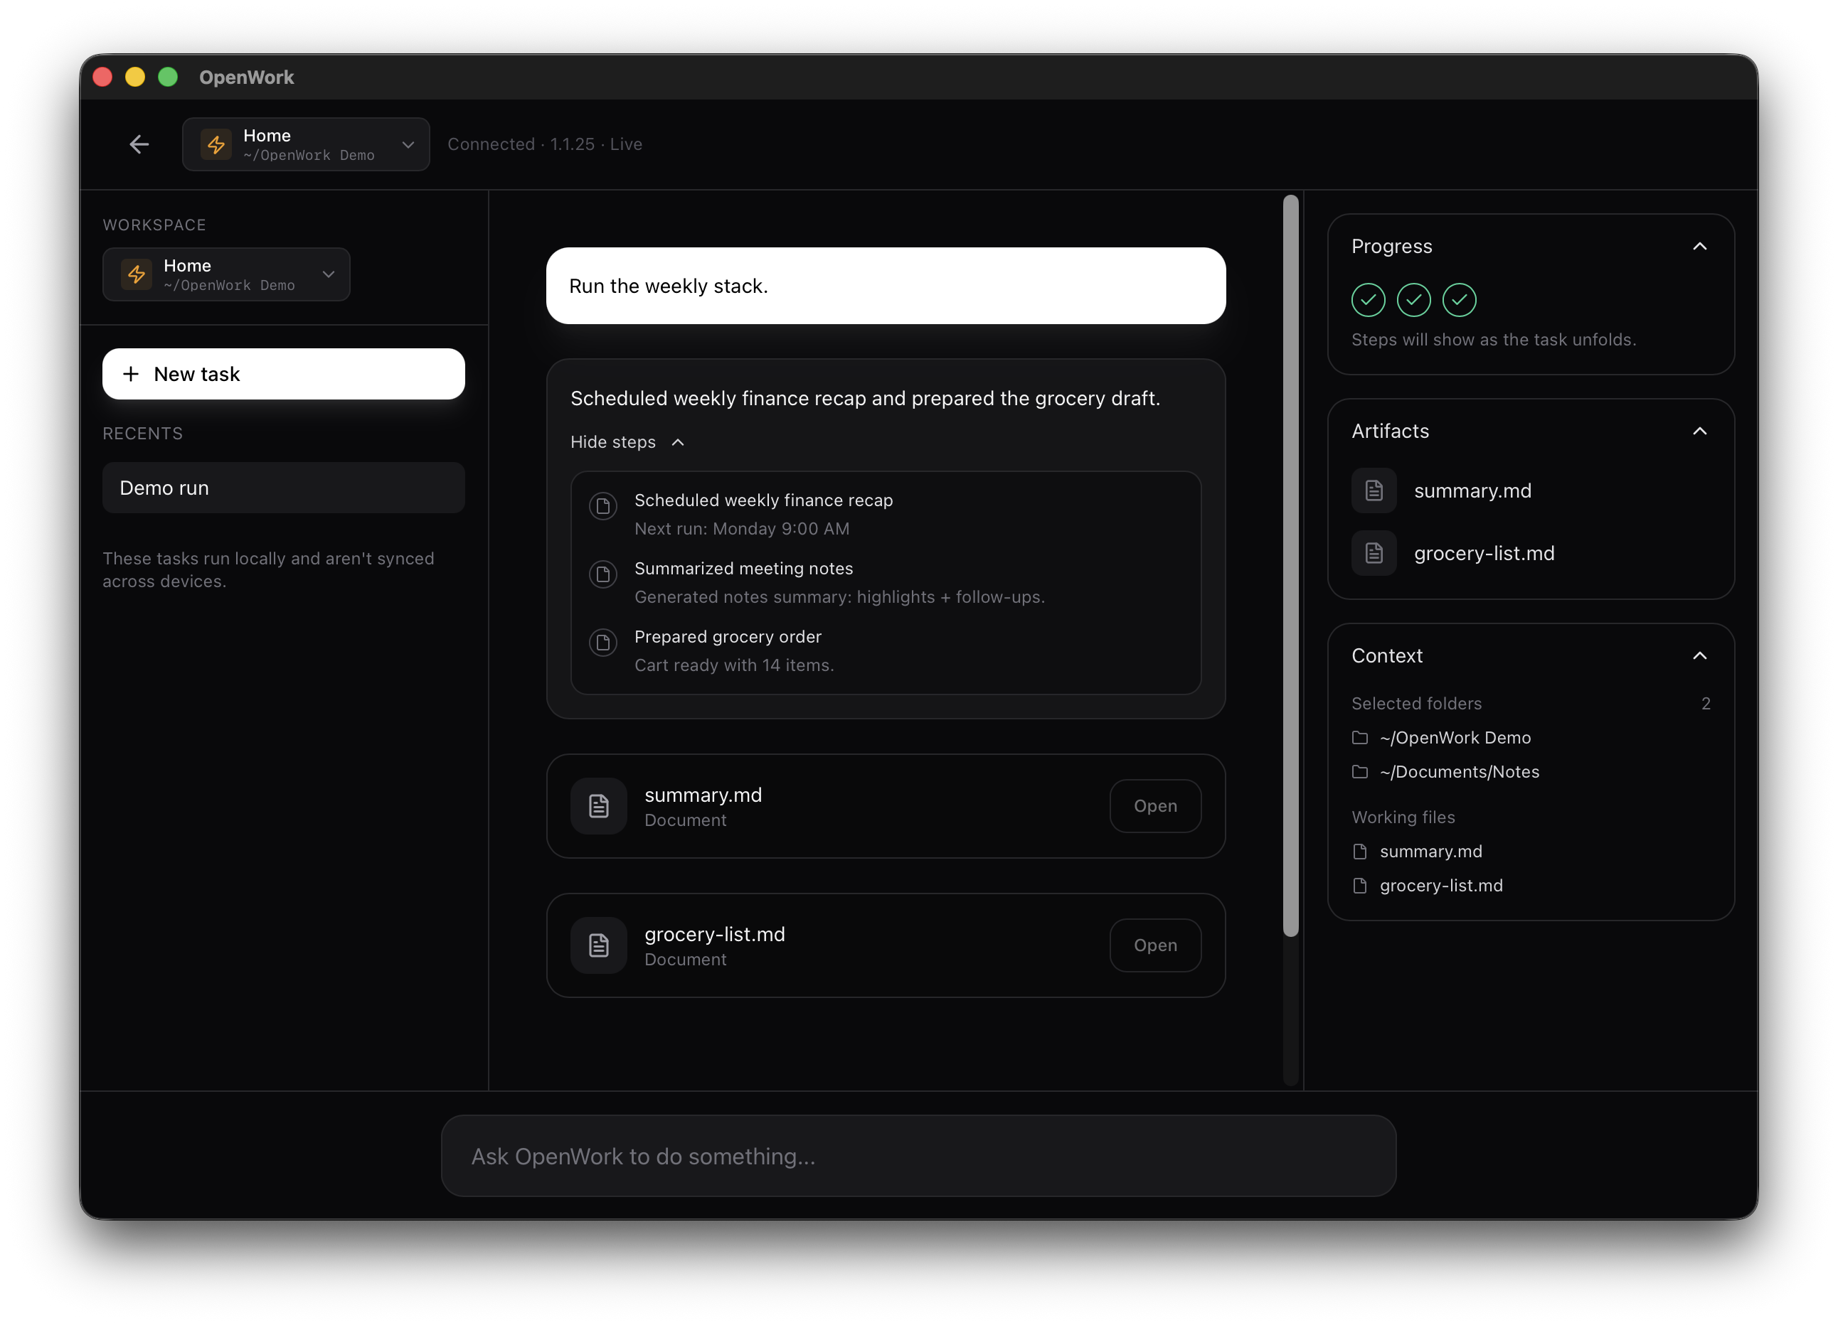Click the second progress checkmark circle
1838x1325 pixels.
[1413, 300]
